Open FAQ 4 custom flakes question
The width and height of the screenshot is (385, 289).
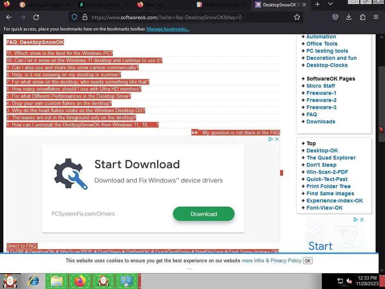59,103
